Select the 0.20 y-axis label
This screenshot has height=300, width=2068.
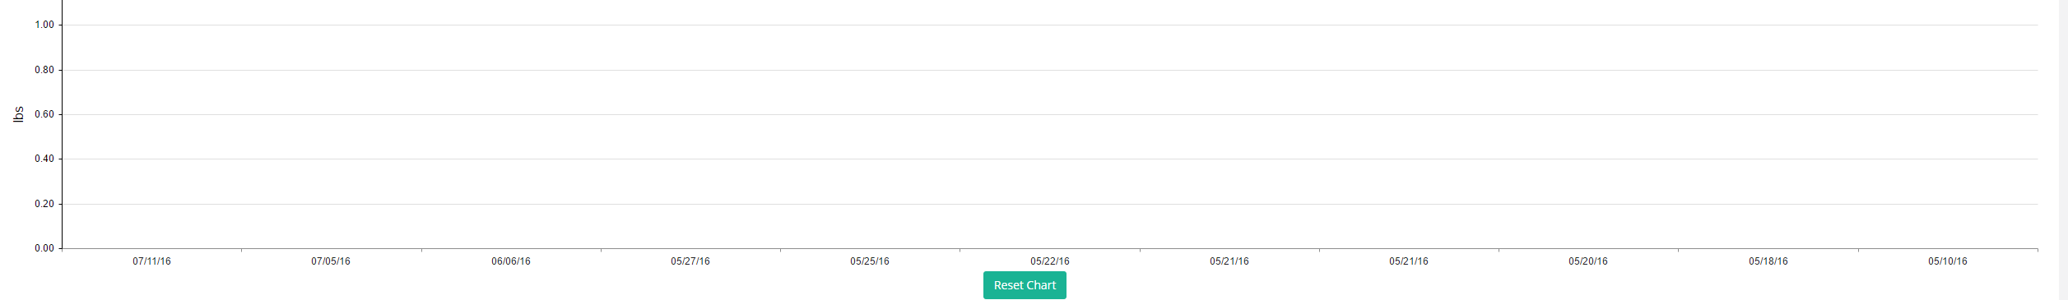(x=44, y=204)
